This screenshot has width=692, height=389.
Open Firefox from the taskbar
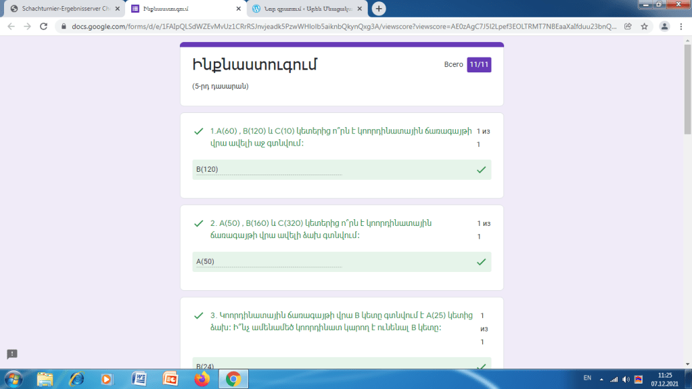[202, 380]
